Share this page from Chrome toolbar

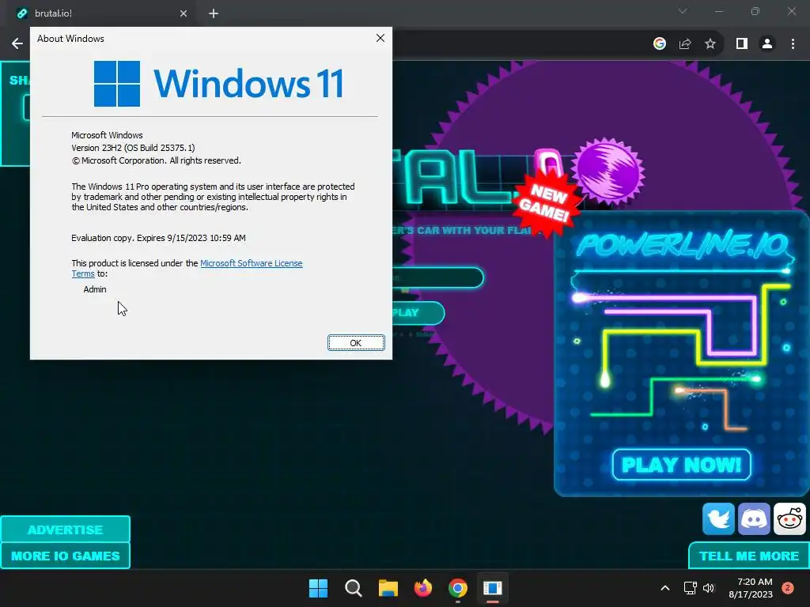[685, 44]
